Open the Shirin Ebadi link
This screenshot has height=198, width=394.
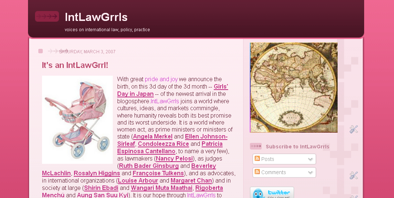tap(101, 188)
